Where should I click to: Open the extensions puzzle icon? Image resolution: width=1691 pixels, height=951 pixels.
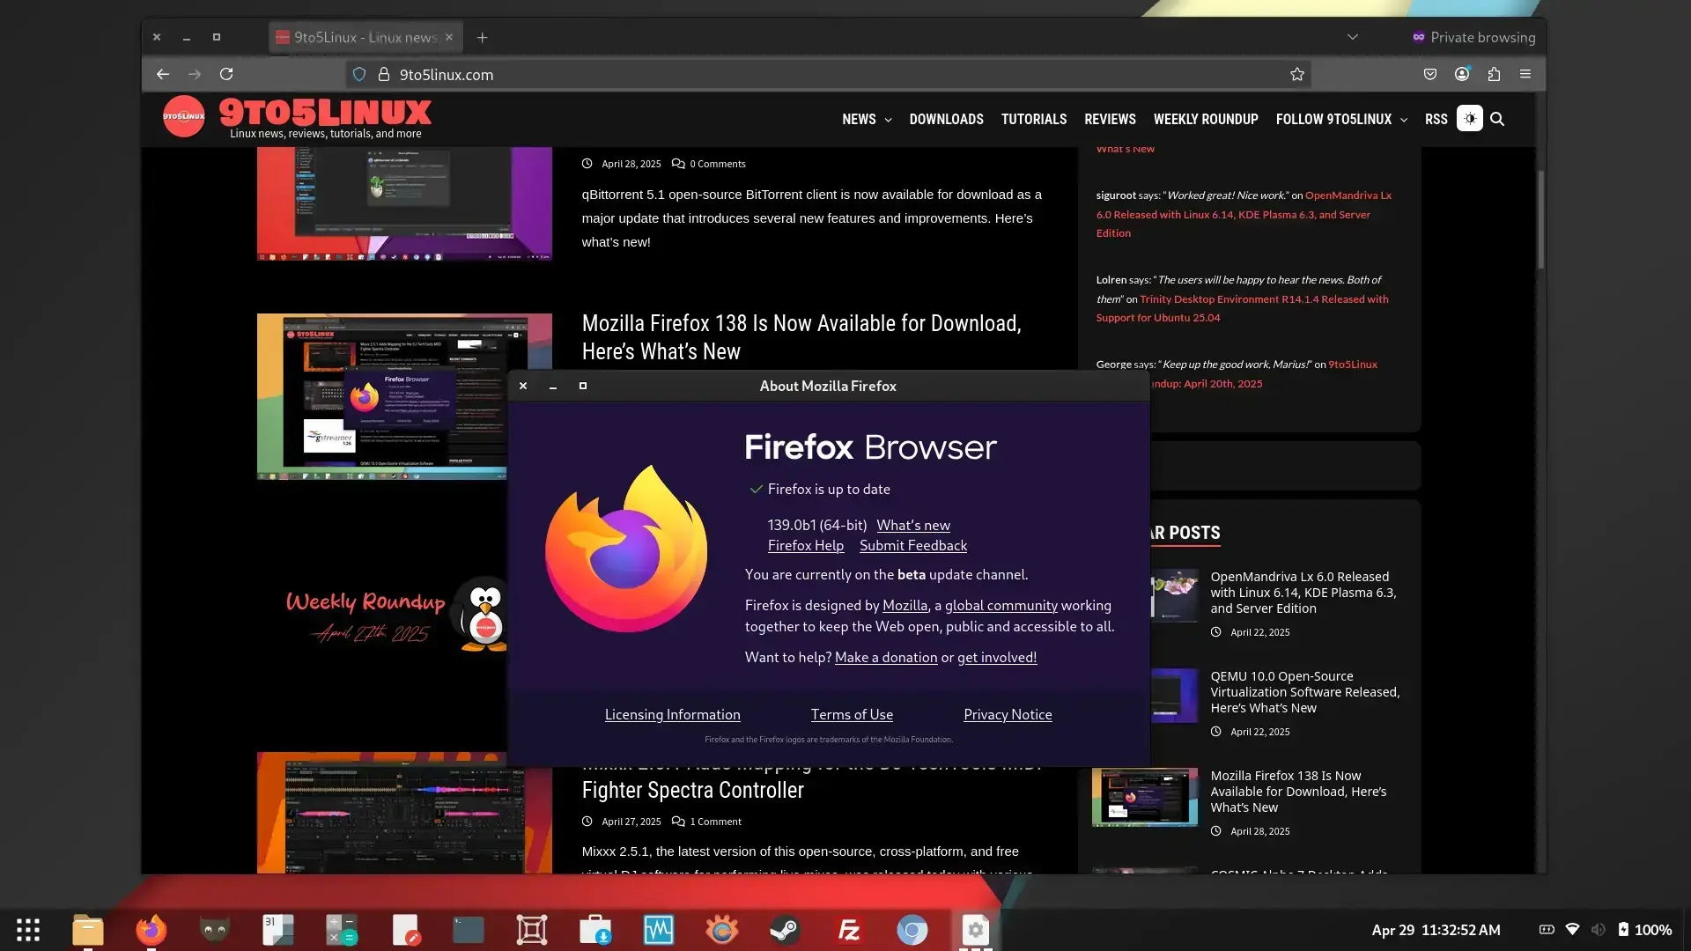(1494, 75)
